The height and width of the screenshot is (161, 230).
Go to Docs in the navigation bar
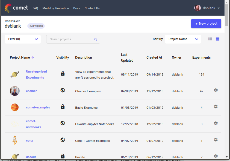(x=77, y=8)
